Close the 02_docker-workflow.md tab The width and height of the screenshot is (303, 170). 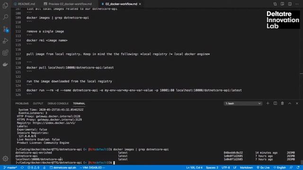click(x=140, y=4)
